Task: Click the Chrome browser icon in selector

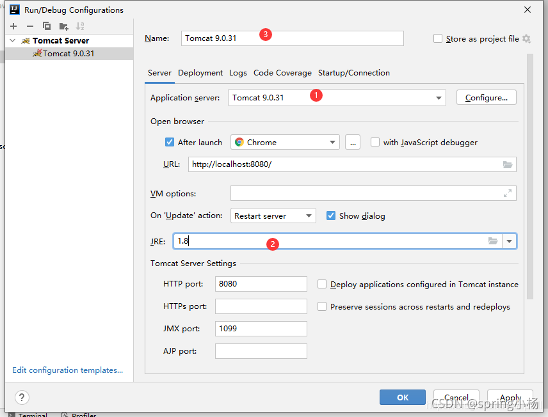Action: (239, 142)
